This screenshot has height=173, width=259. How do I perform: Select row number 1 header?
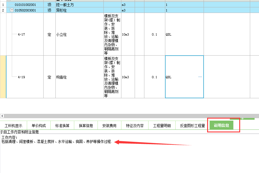[3, 5]
